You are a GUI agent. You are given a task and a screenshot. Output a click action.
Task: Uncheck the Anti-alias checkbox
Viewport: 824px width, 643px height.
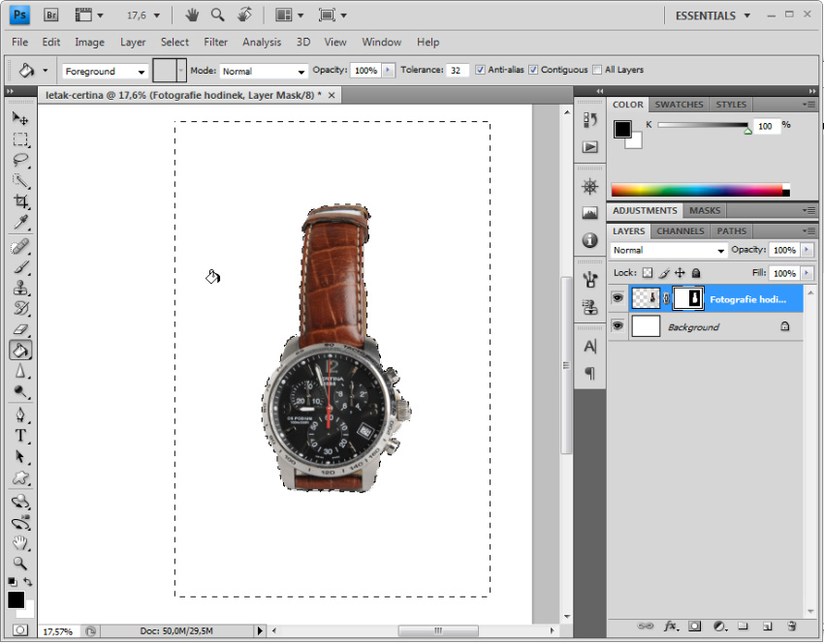pos(481,71)
